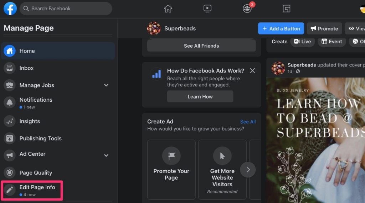The width and height of the screenshot is (365, 203).
Task: Click the Get More Website Visitors cursor icon
Action: tap(222, 156)
